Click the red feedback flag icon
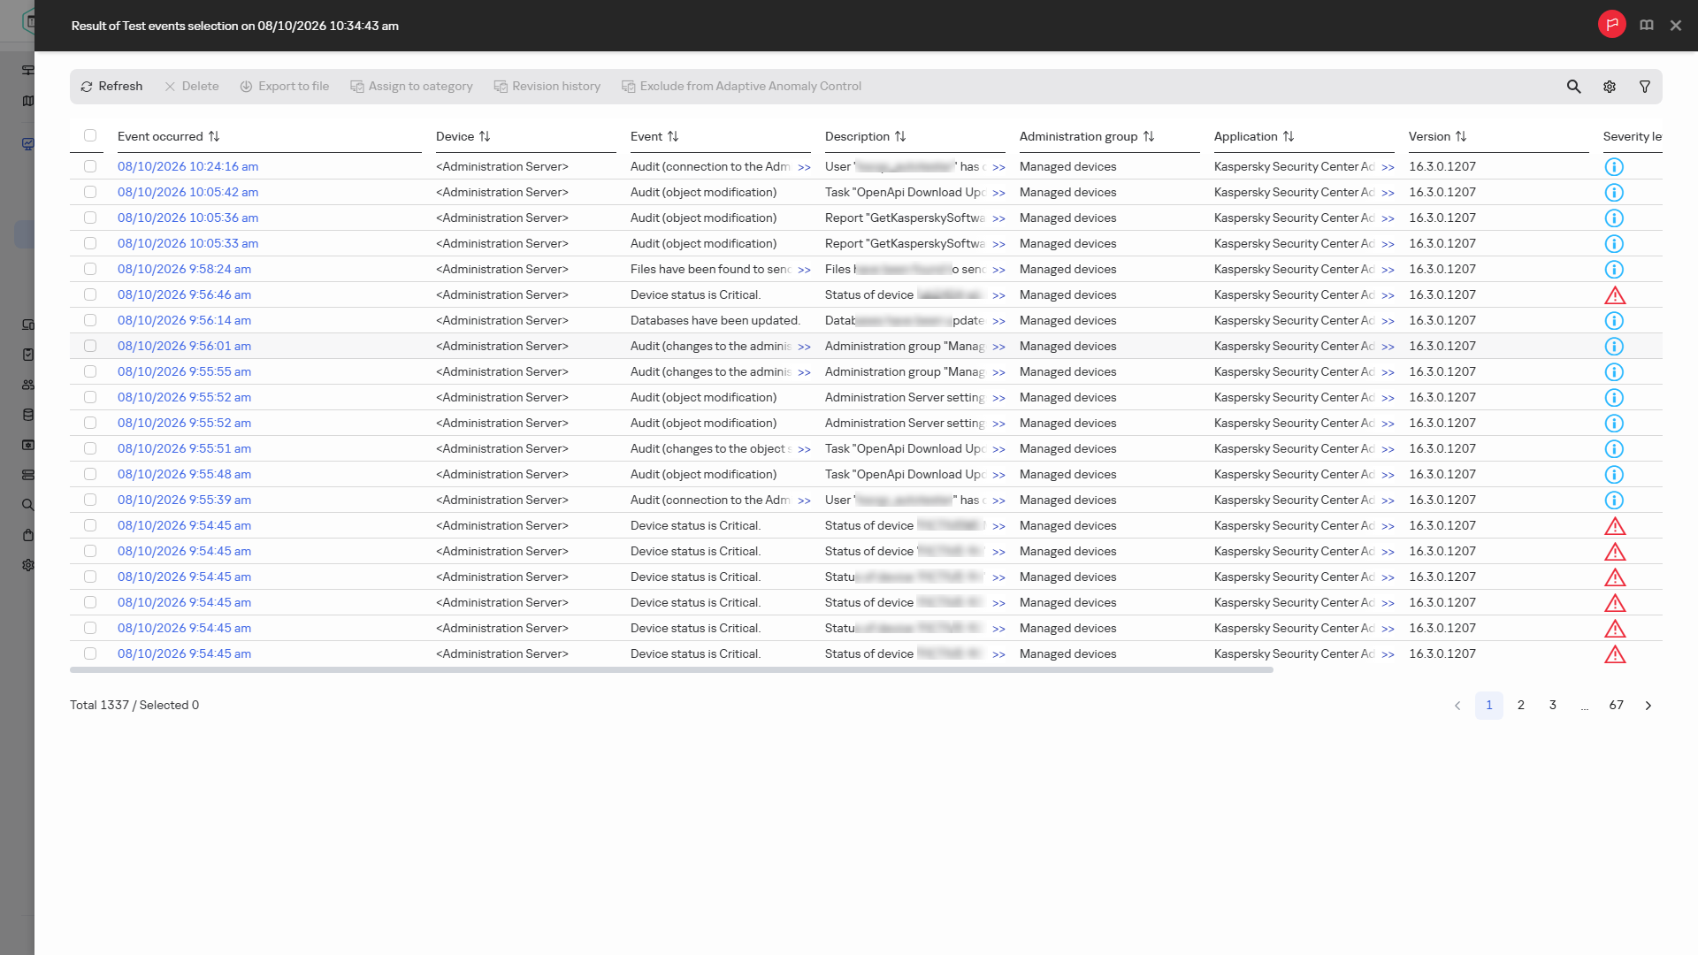 (x=1612, y=25)
